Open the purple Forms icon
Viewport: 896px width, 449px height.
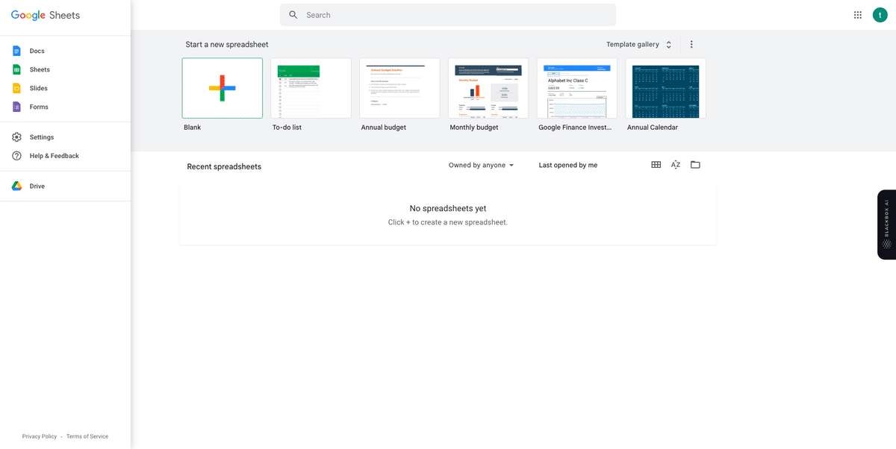16,107
